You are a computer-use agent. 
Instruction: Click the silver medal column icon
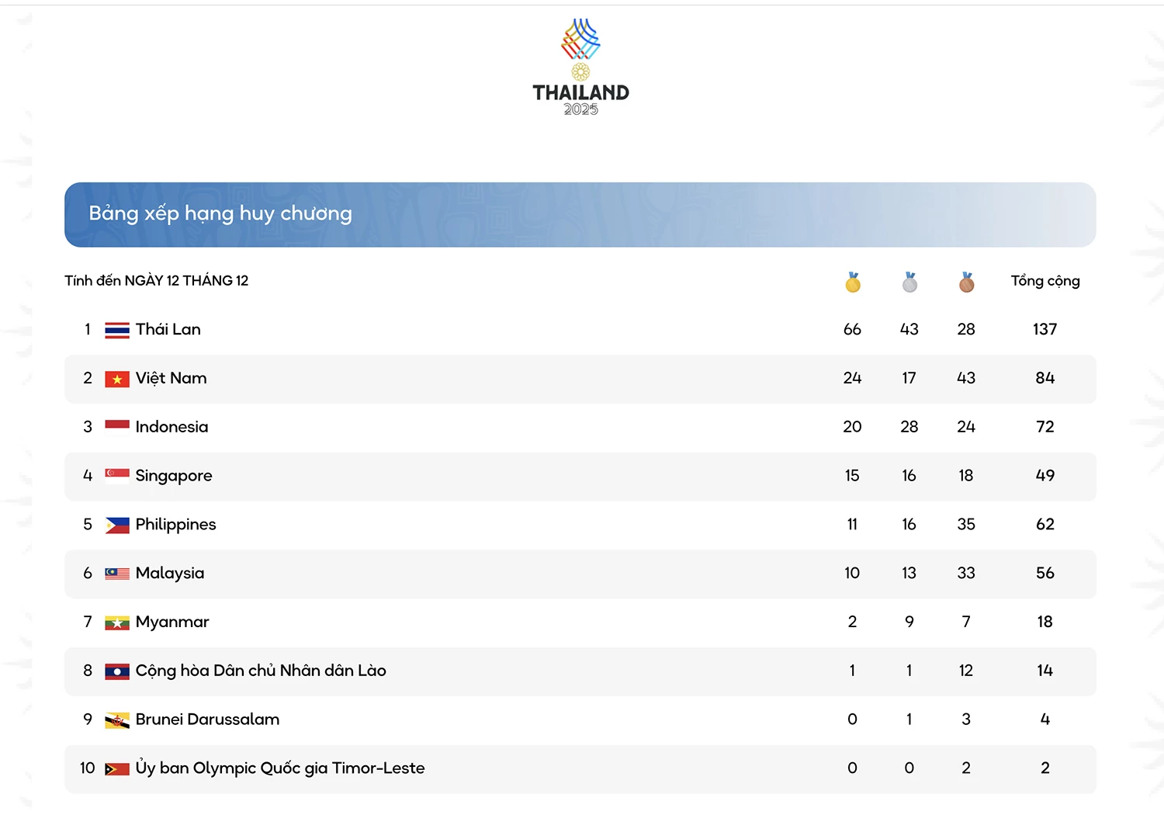(x=909, y=282)
